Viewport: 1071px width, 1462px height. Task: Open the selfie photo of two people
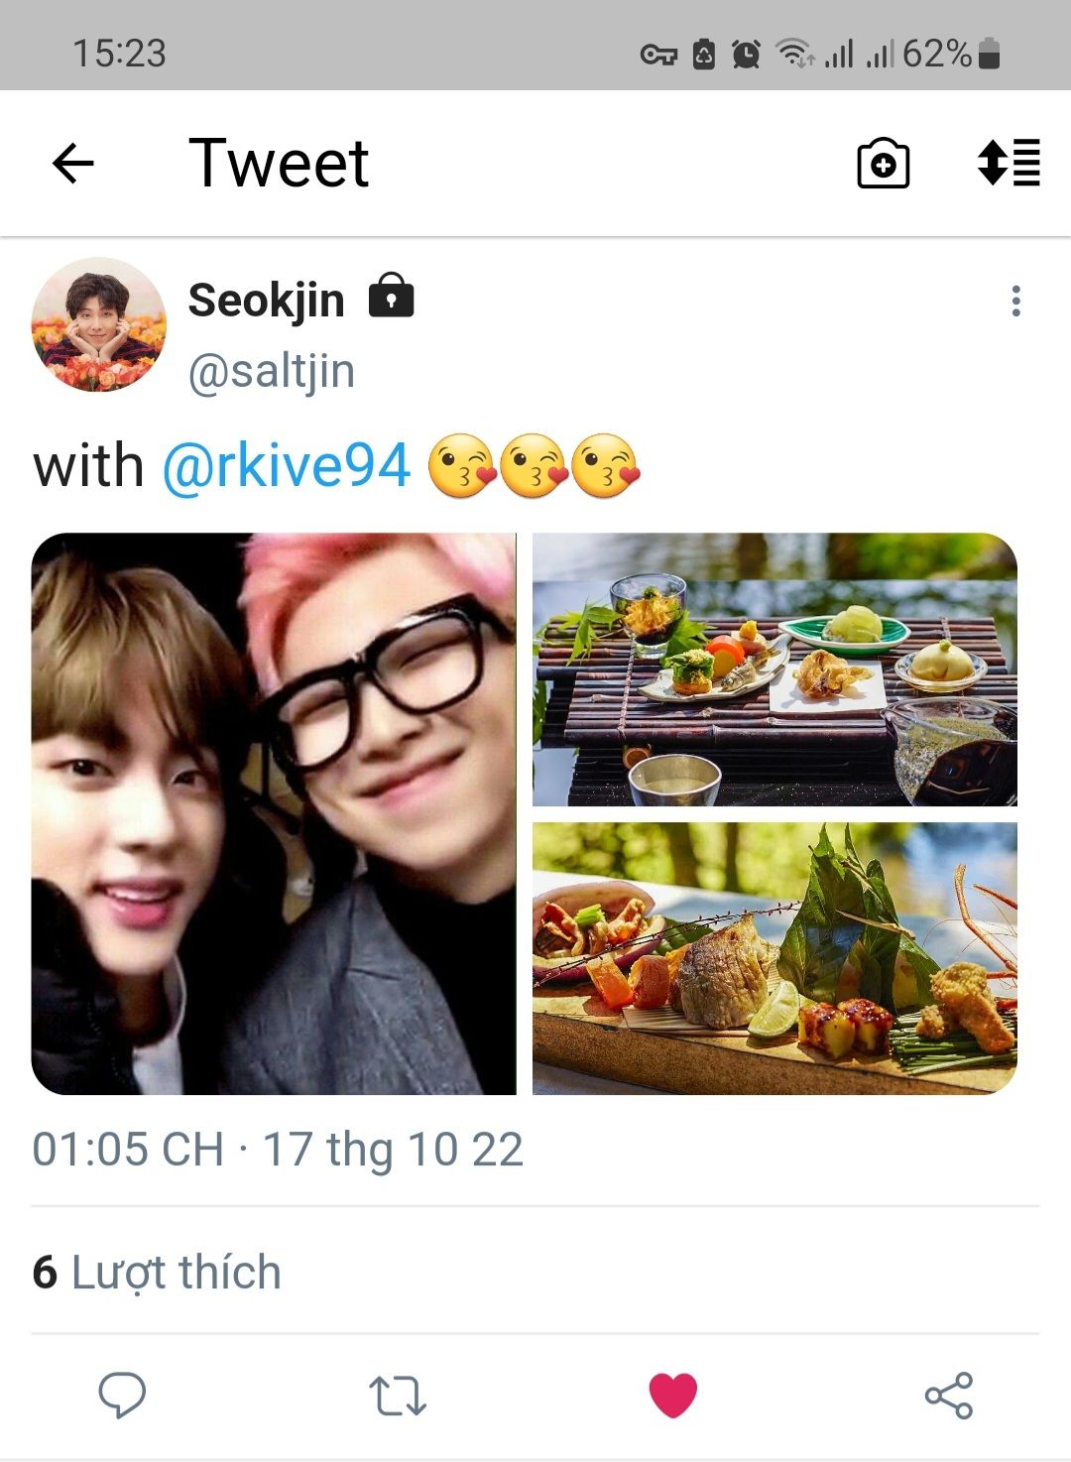point(274,813)
